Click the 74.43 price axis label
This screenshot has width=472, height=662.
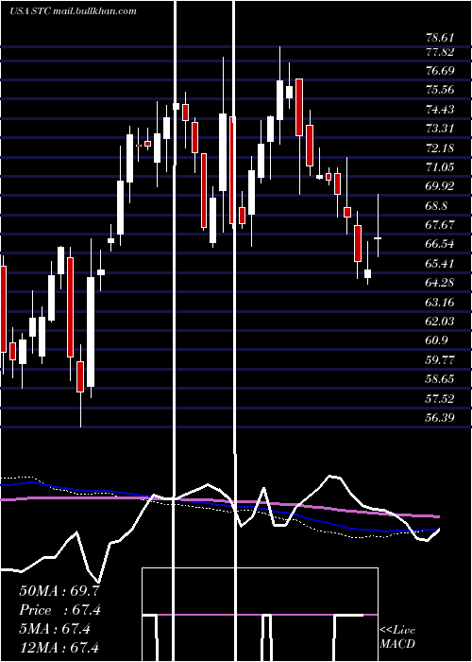point(440,110)
